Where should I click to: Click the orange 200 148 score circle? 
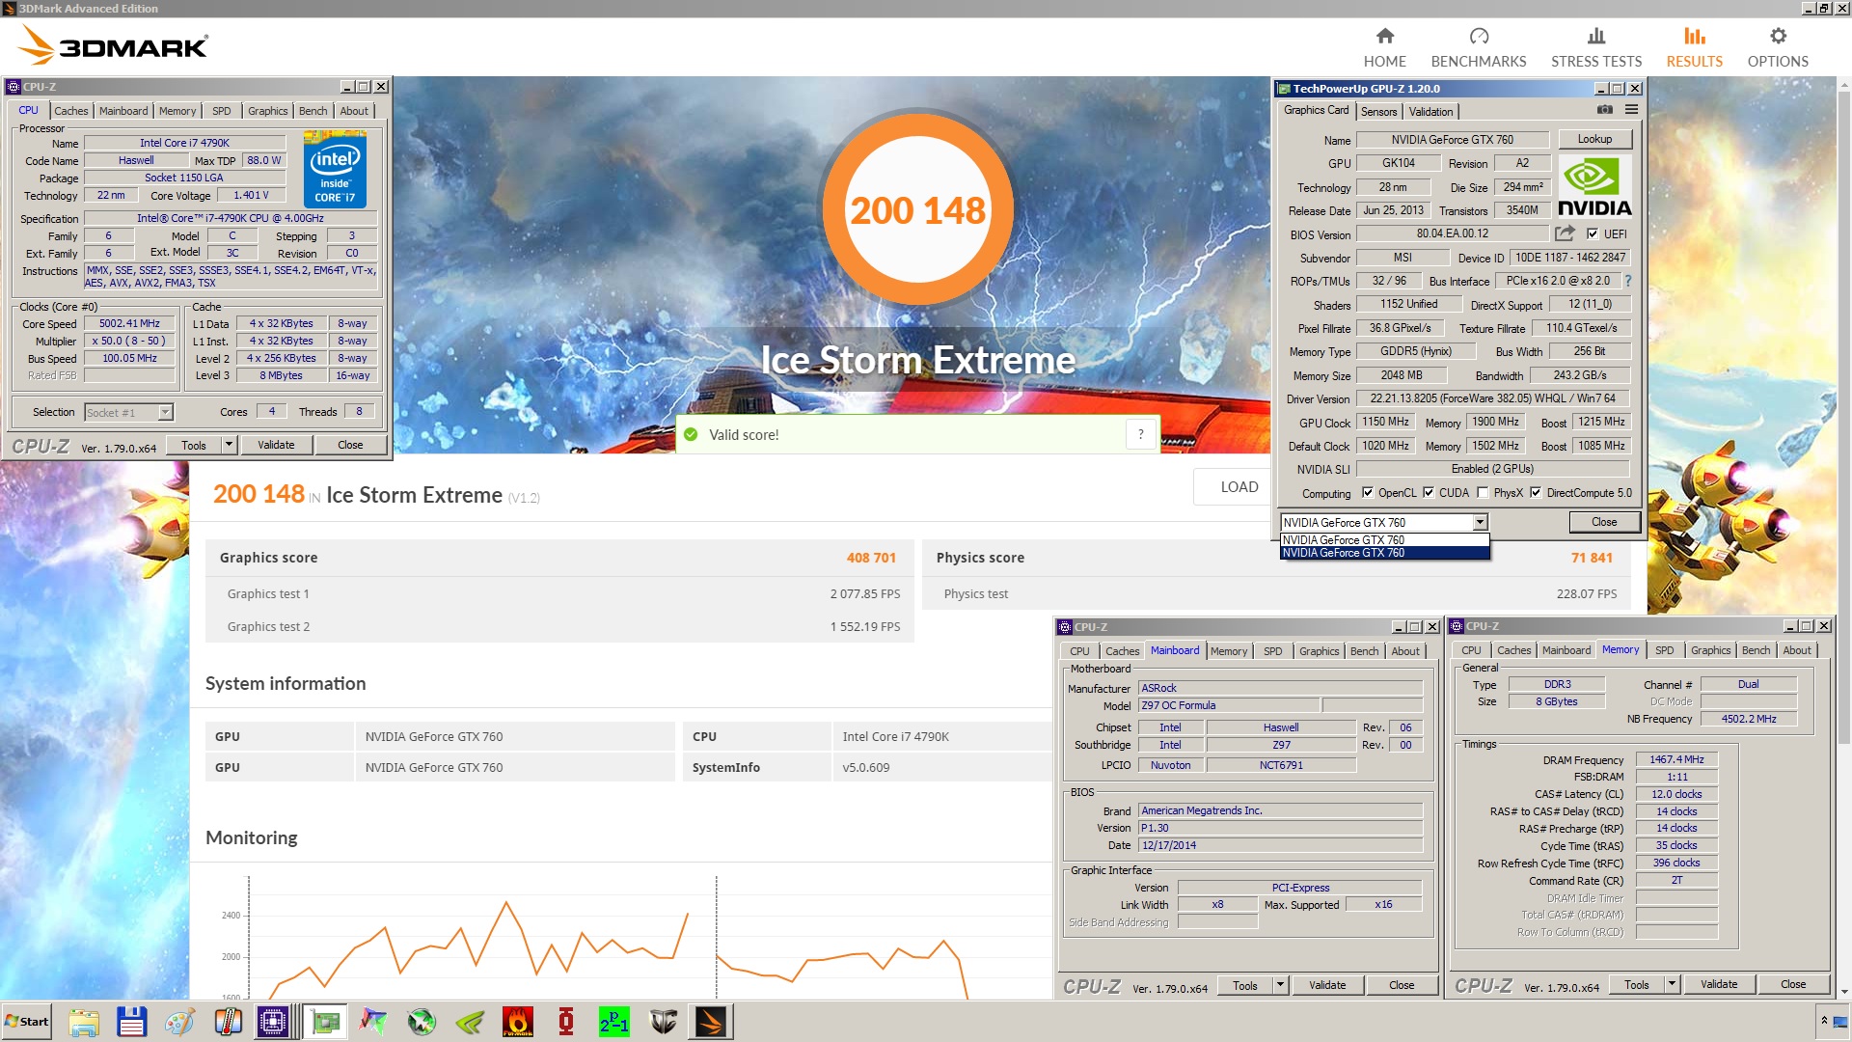coord(917,209)
